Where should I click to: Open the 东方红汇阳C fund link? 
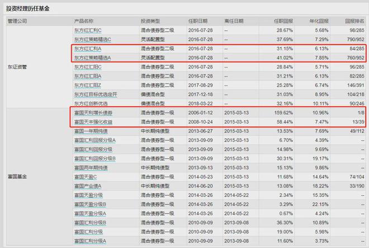coord(88,67)
